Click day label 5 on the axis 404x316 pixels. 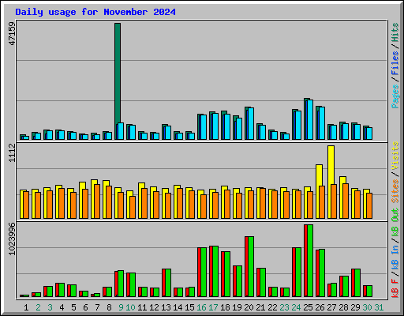point(73,307)
